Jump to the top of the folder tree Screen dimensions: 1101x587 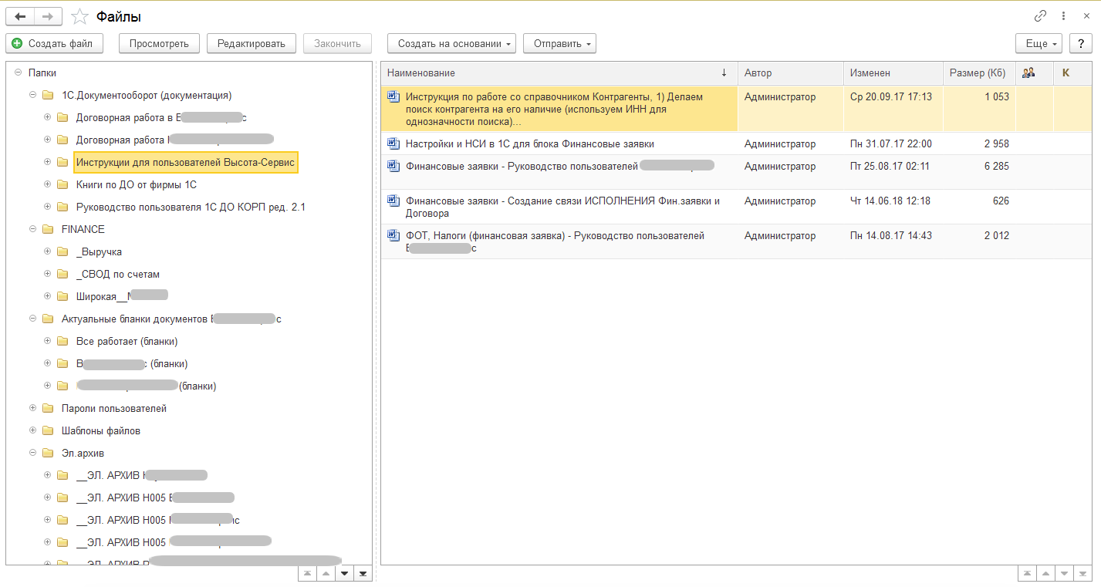click(307, 573)
